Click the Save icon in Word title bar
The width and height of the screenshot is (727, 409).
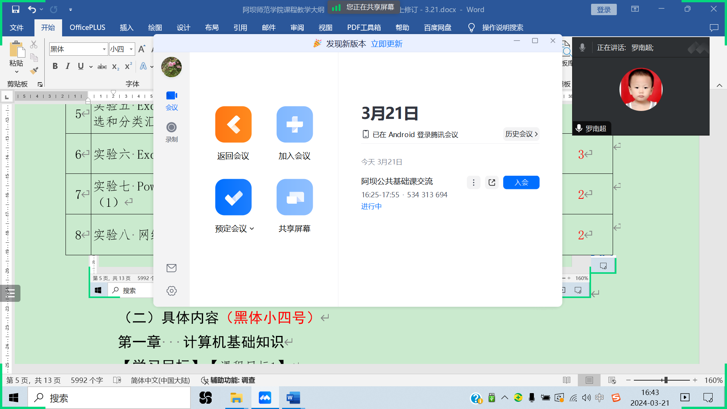pyautogui.click(x=16, y=9)
